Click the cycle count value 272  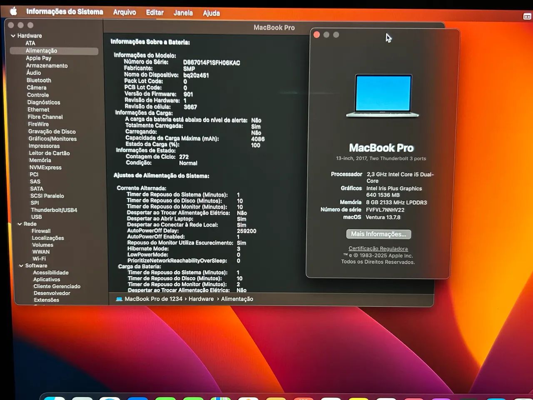[184, 157]
